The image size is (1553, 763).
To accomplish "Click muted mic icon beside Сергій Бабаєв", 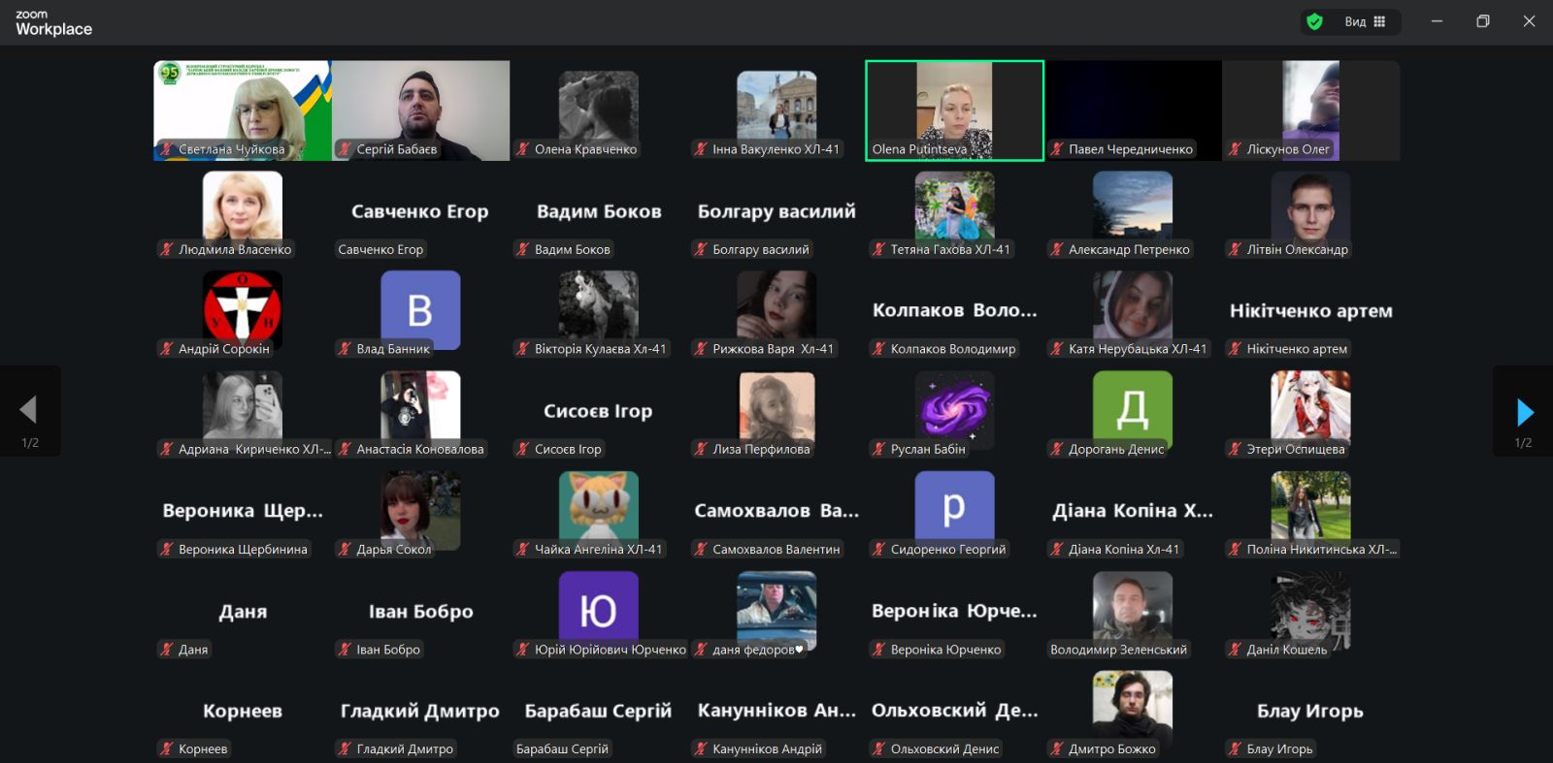I will tap(345, 149).
